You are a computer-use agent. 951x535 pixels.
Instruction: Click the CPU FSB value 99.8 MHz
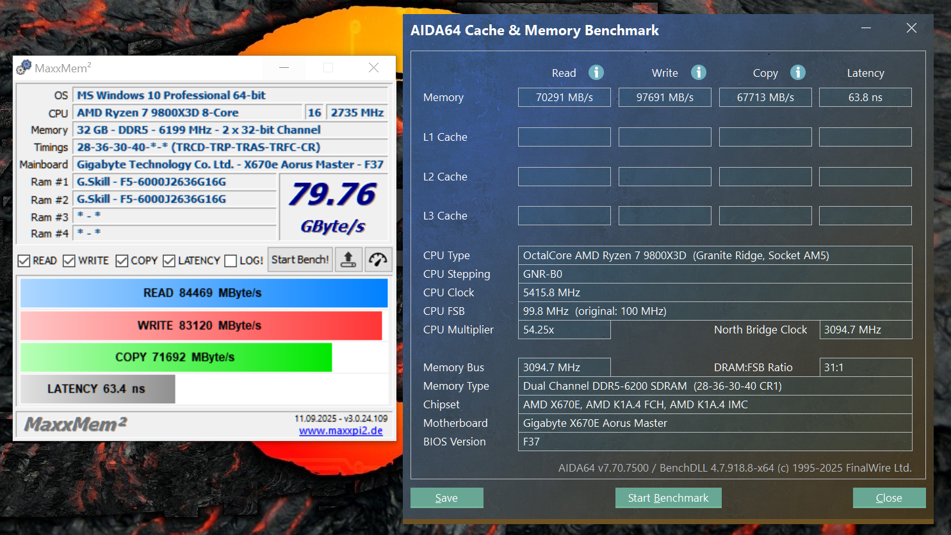point(715,311)
